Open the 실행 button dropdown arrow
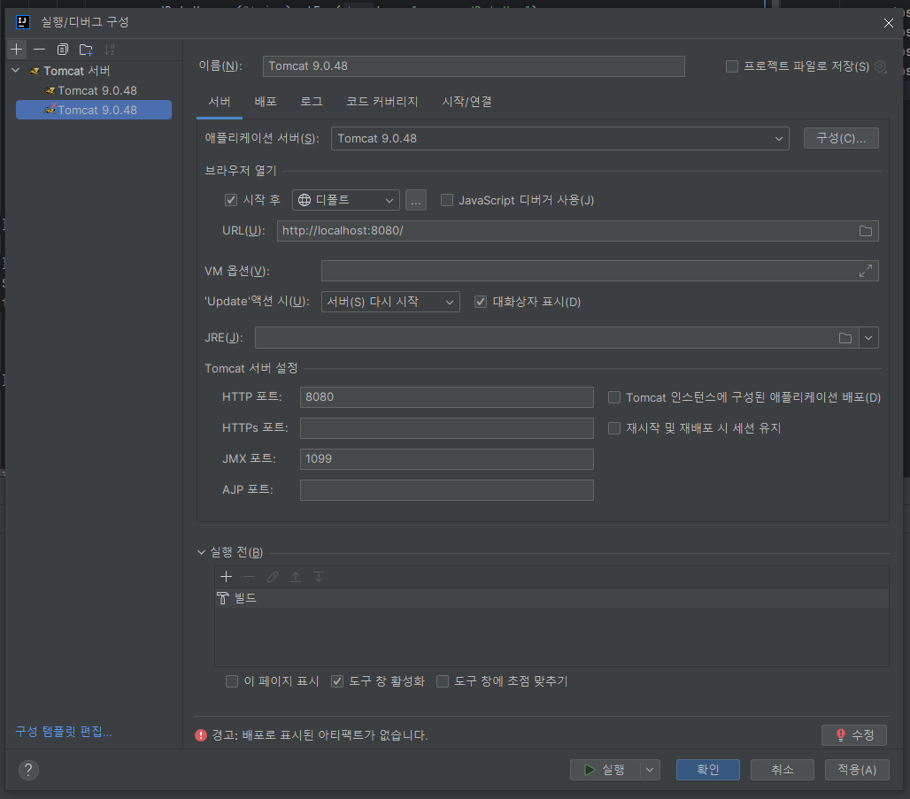This screenshot has width=910, height=799. [x=650, y=770]
